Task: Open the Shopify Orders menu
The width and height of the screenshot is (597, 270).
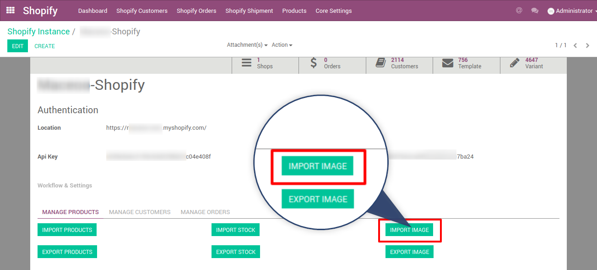Action: (x=196, y=11)
